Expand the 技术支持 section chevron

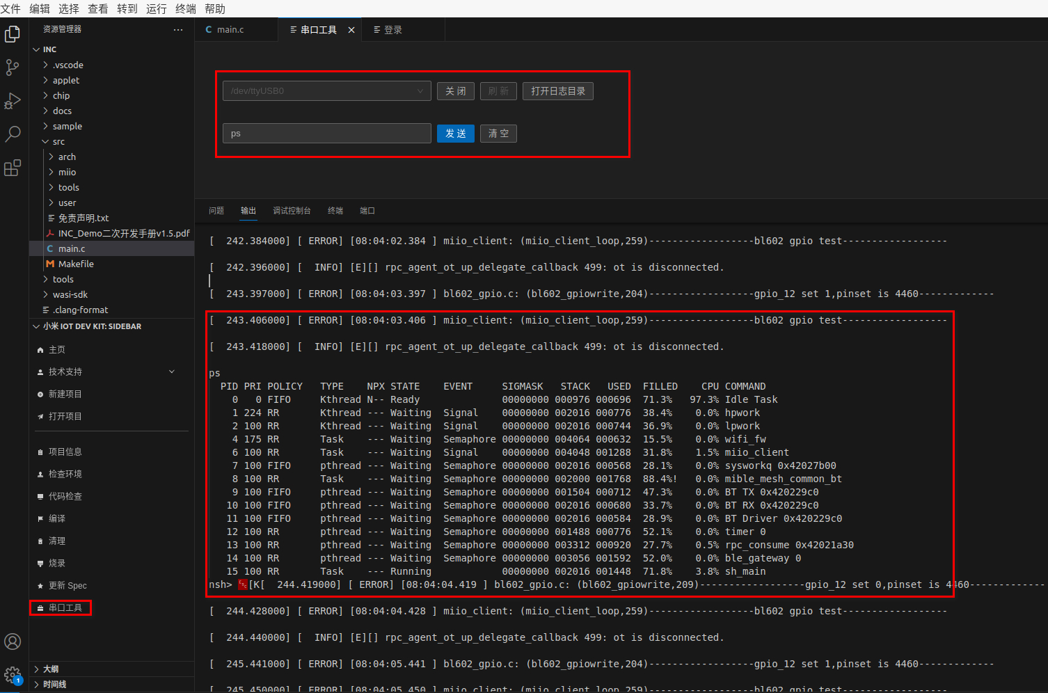pyautogui.click(x=172, y=372)
